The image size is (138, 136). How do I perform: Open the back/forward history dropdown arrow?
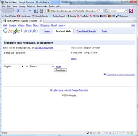click(x=13, y=11)
